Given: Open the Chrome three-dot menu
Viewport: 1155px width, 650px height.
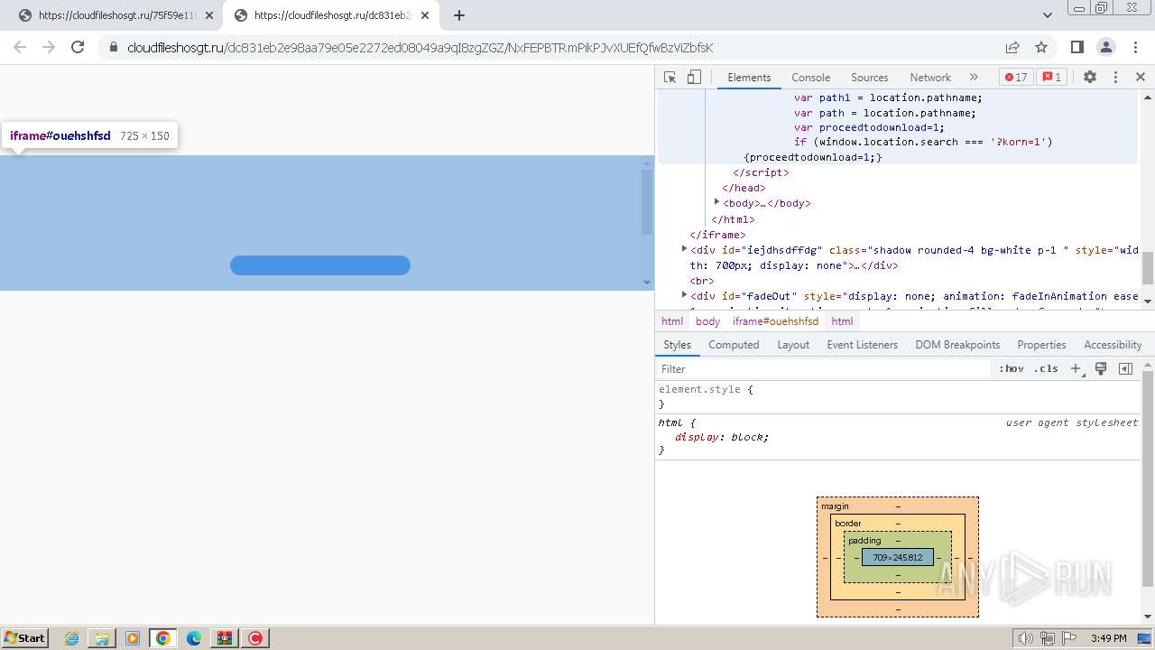Looking at the screenshot, I should (x=1135, y=48).
